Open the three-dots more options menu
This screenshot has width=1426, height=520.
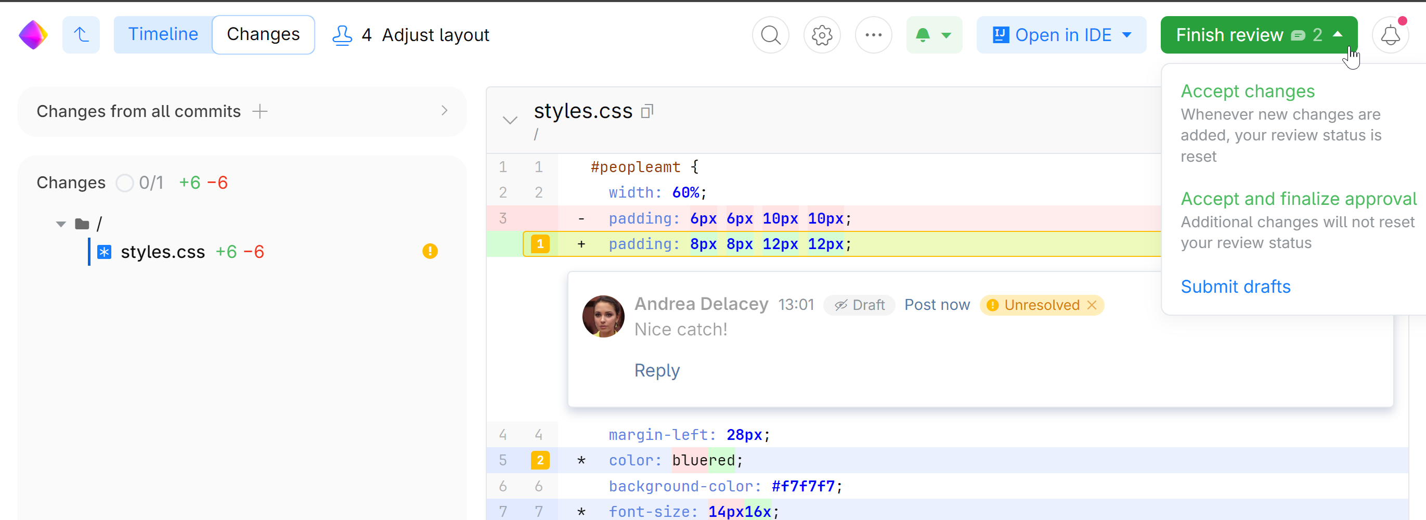pyautogui.click(x=873, y=35)
